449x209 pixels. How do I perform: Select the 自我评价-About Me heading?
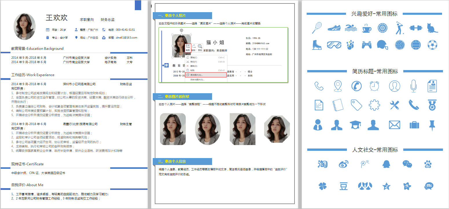click(27, 185)
